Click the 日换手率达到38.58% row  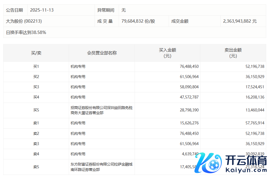(26, 32)
